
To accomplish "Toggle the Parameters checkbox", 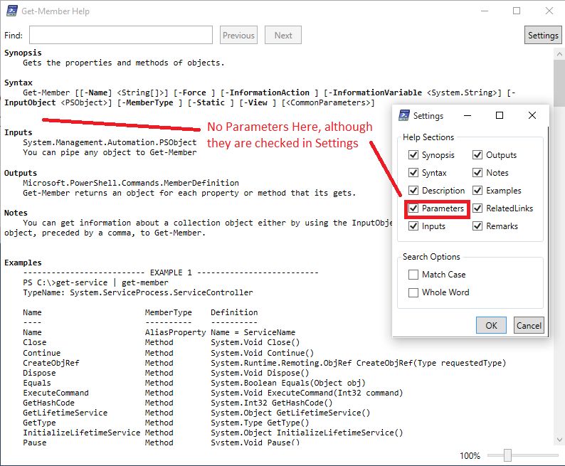I will tap(413, 208).
